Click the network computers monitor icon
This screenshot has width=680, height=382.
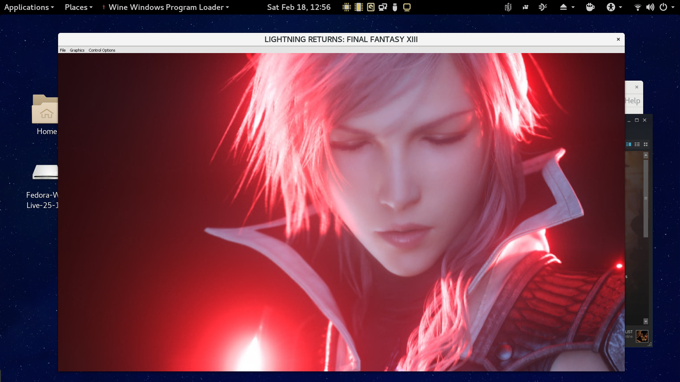point(383,7)
